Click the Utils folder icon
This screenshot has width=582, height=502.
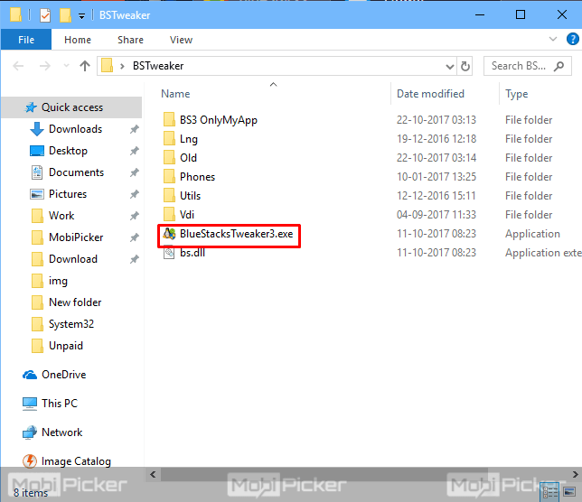coord(169,195)
